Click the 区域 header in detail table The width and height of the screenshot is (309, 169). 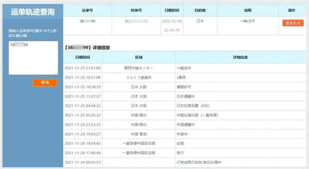click(x=139, y=57)
